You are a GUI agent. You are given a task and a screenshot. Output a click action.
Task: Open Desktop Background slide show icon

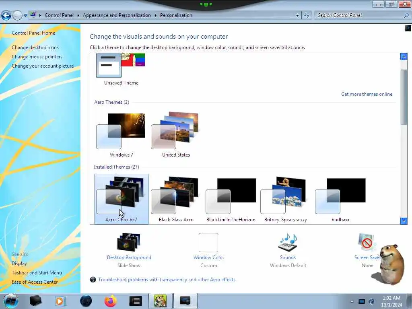tap(129, 242)
